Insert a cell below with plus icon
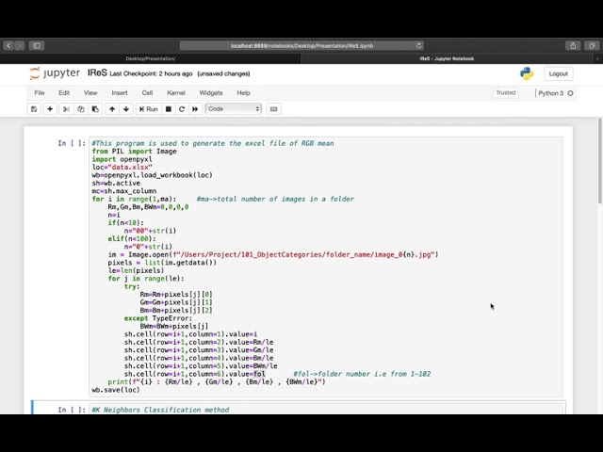The width and height of the screenshot is (603, 452). pos(50,109)
